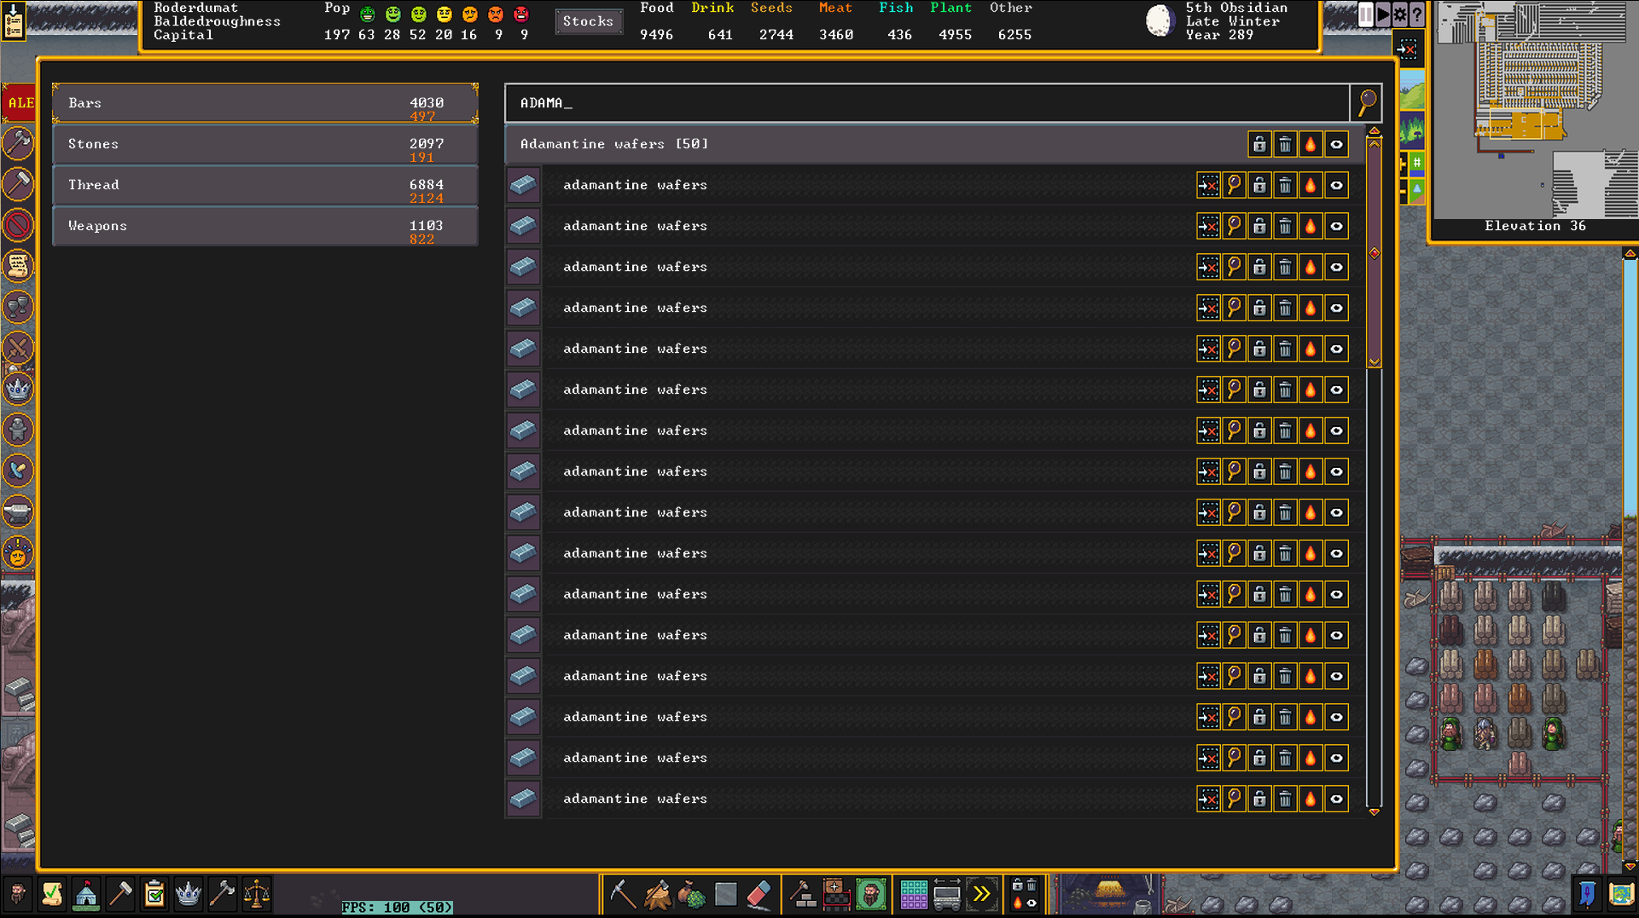Recenter with the top-right zoom-to icon
The height and width of the screenshot is (918, 1639).
pos(1408,49)
